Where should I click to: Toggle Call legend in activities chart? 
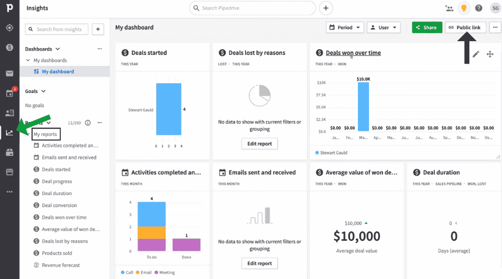click(127, 272)
